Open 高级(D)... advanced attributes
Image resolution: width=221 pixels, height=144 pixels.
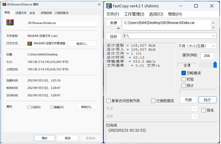point(87,107)
